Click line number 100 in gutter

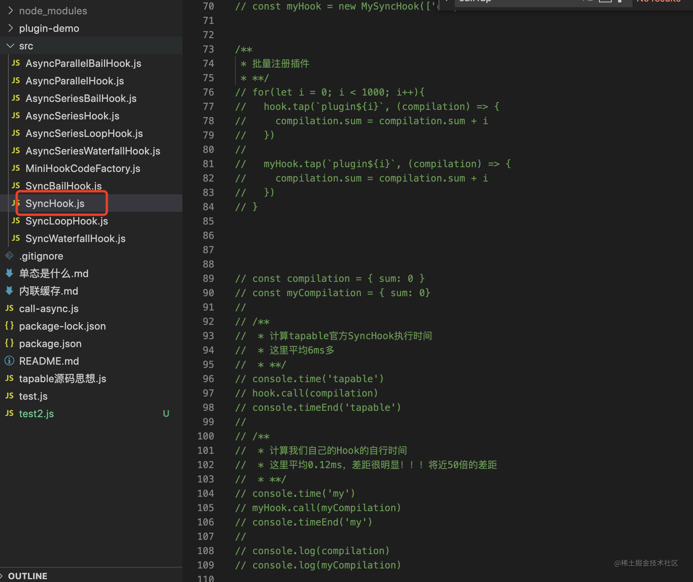pyautogui.click(x=206, y=436)
